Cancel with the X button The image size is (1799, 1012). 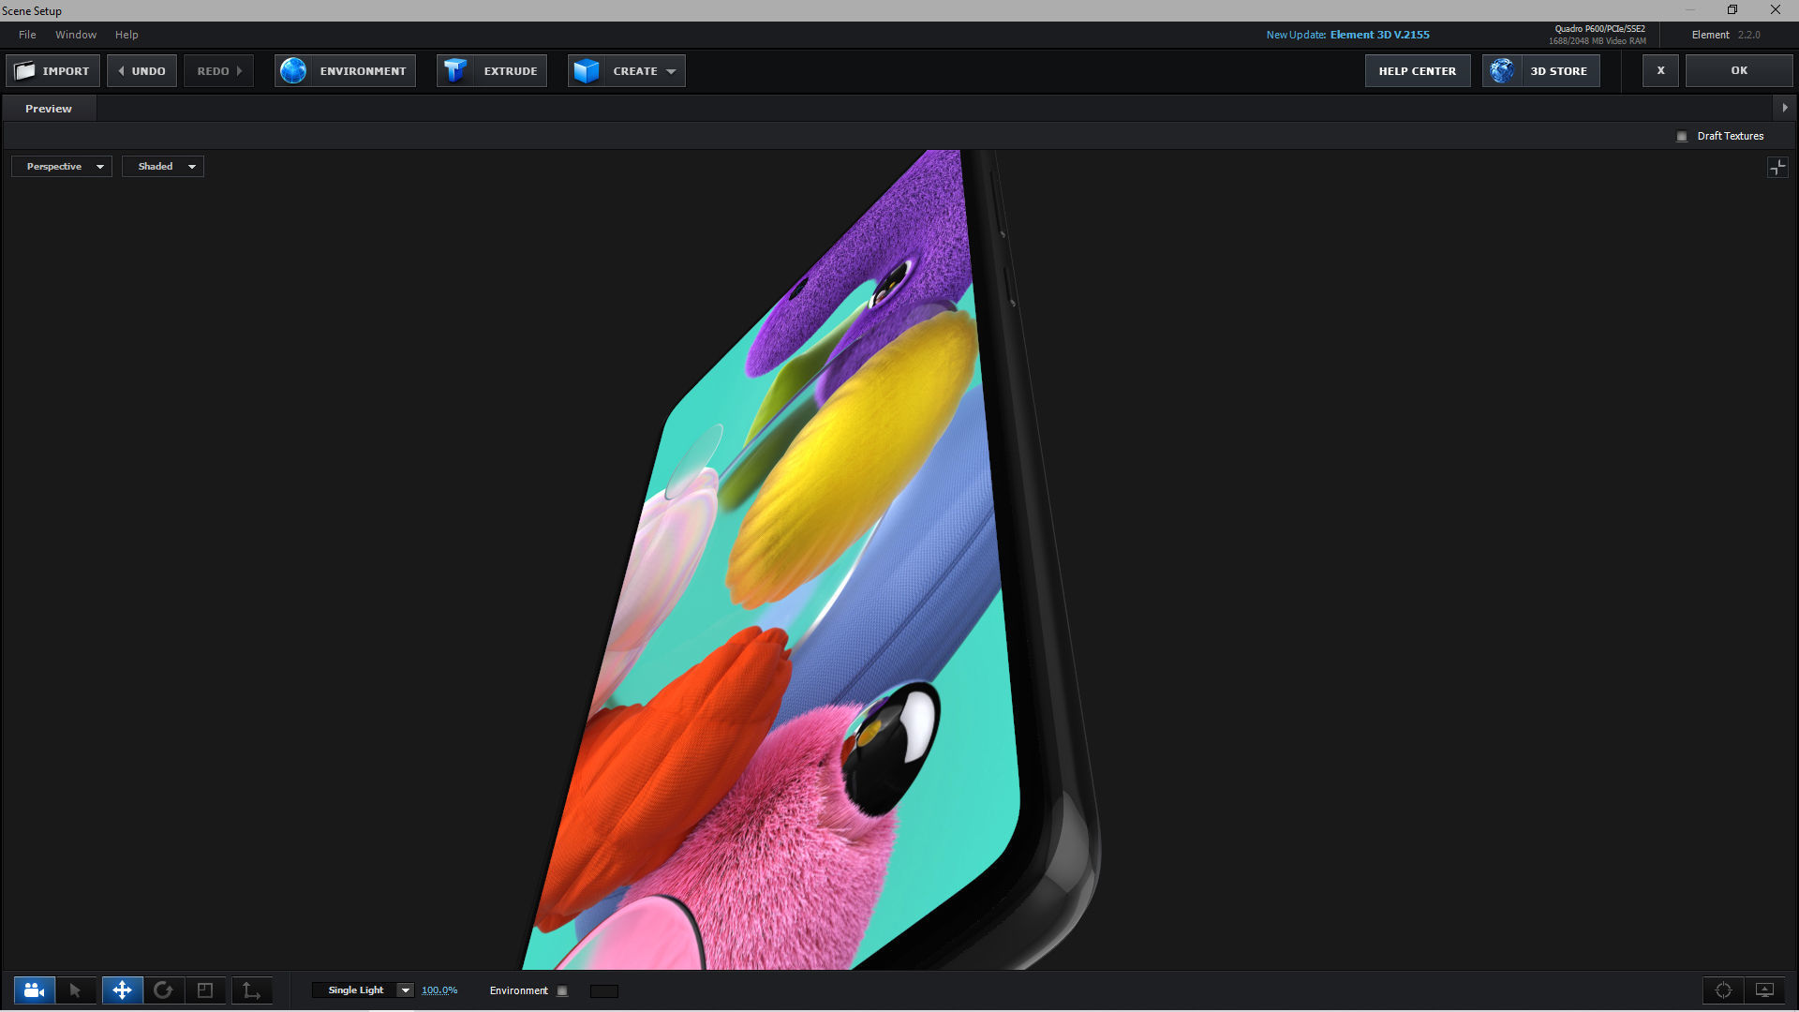coord(1661,71)
